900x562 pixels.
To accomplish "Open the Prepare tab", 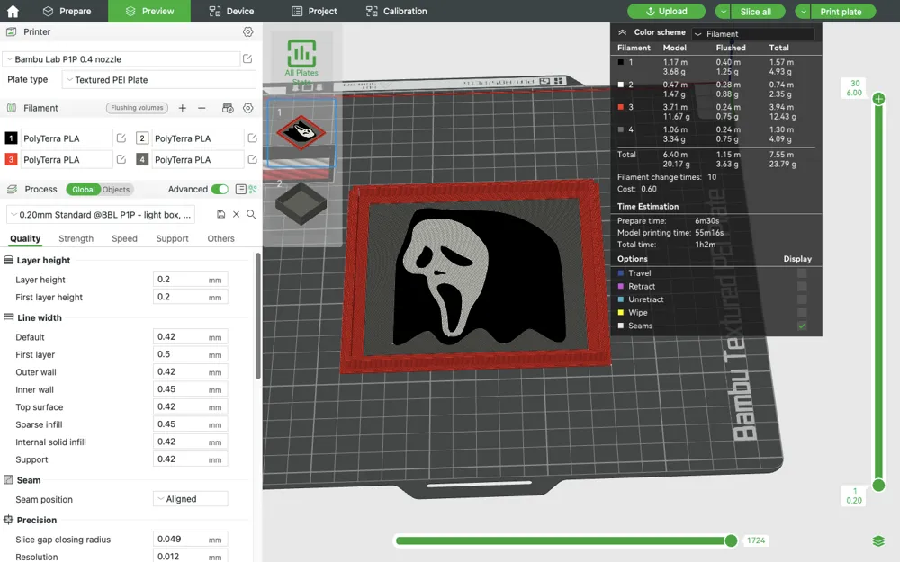I will click(67, 12).
